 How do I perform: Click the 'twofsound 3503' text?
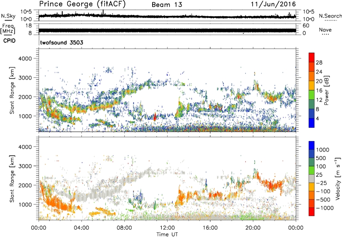[x=62, y=42]
